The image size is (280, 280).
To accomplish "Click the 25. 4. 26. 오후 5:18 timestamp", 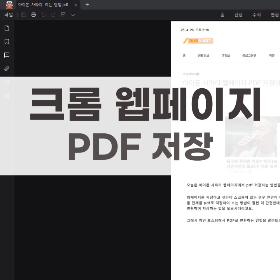I will [x=195, y=30].
